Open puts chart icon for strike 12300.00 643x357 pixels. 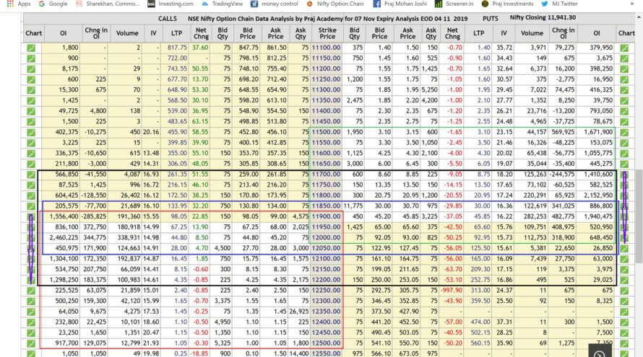point(624,301)
